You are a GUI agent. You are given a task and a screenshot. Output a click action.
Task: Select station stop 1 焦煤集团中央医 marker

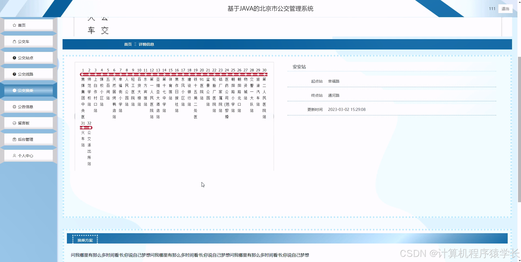pos(83,74)
